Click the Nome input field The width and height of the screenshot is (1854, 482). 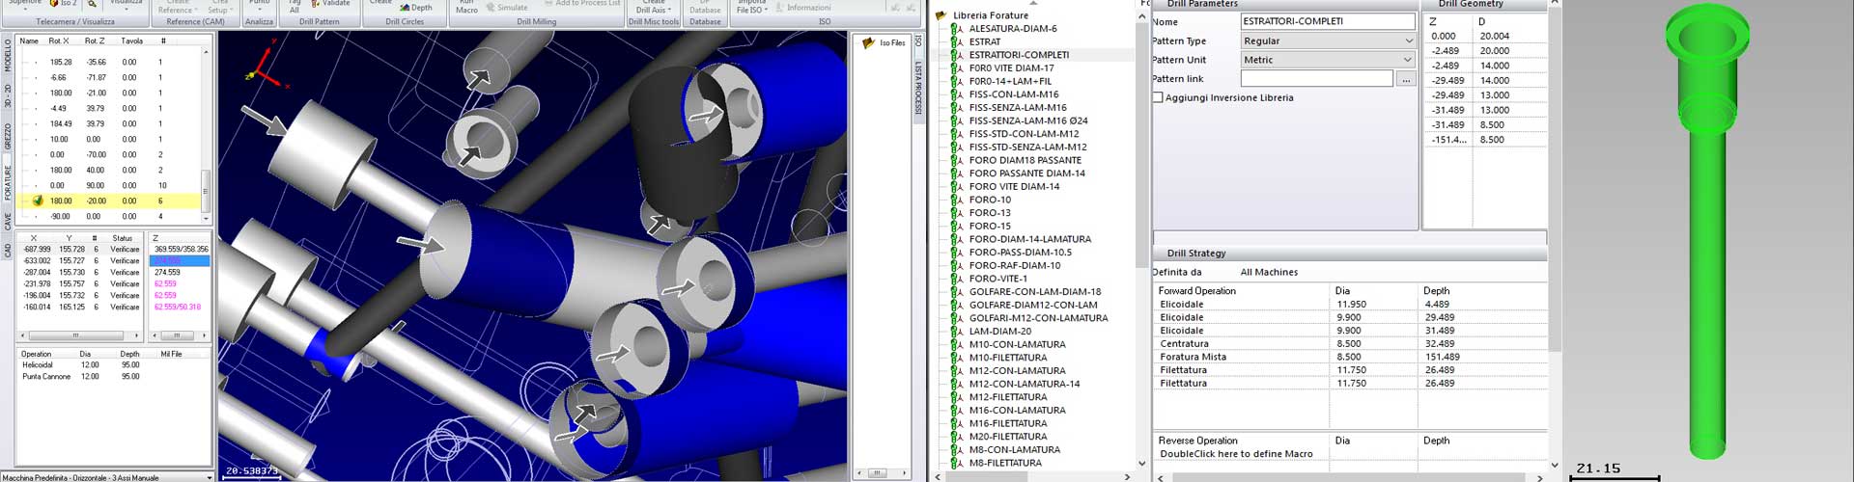point(1327,21)
